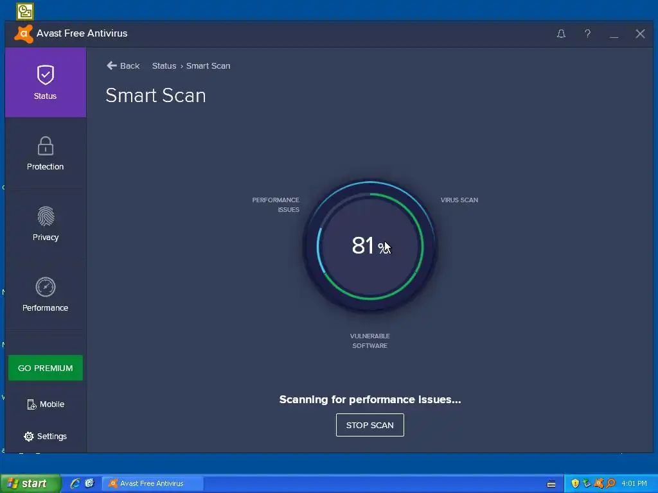Image resolution: width=658 pixels, height=493 pixels.
Task: Click the PERFORMANCE ISSUES label
Action: [276, 205]
